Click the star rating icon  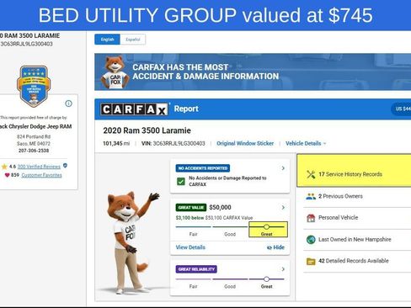tap(4, 167)
